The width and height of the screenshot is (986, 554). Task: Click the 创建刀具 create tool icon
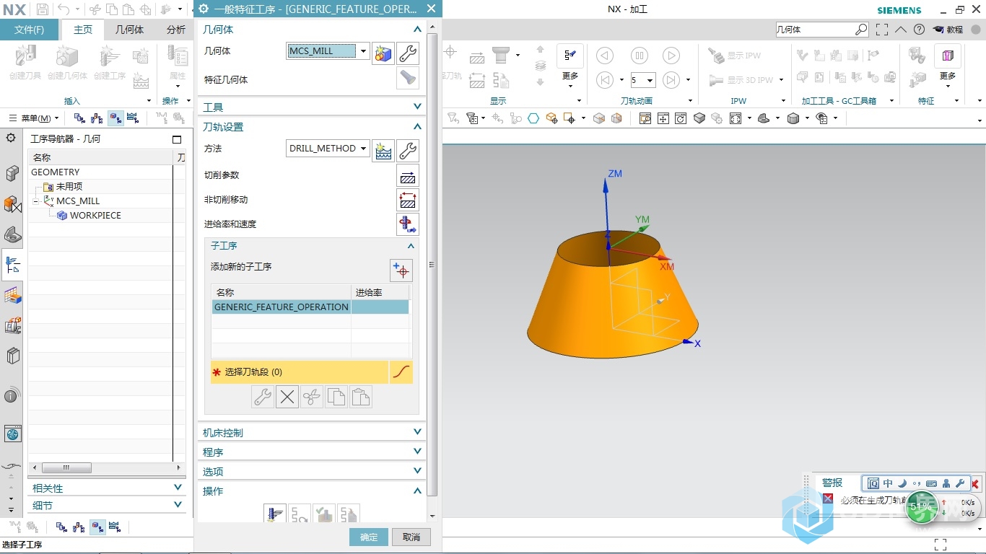[x=25, y=63]
